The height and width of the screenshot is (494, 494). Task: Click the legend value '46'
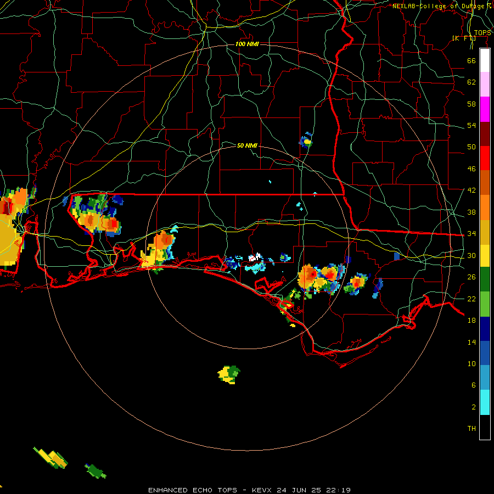[x=471, y=169]
